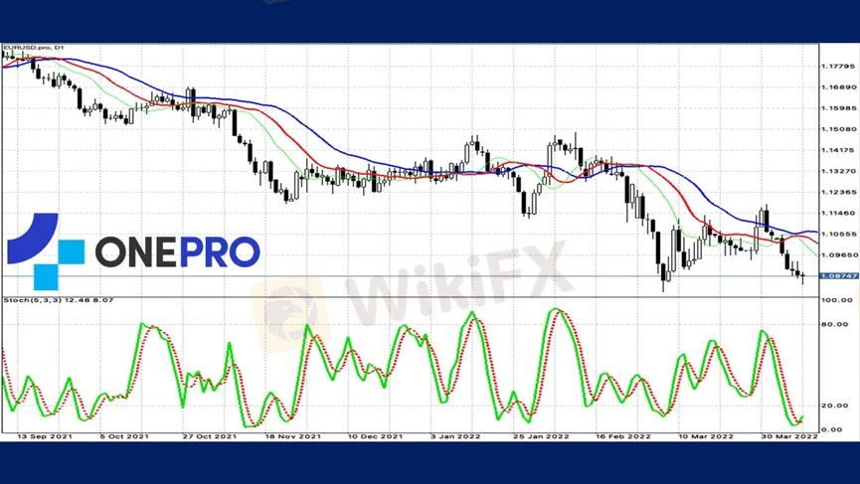The height and width of the screenshot is (484, 860).
Task: Click the 1.12365 price axis label
Action: pos(838,193)
